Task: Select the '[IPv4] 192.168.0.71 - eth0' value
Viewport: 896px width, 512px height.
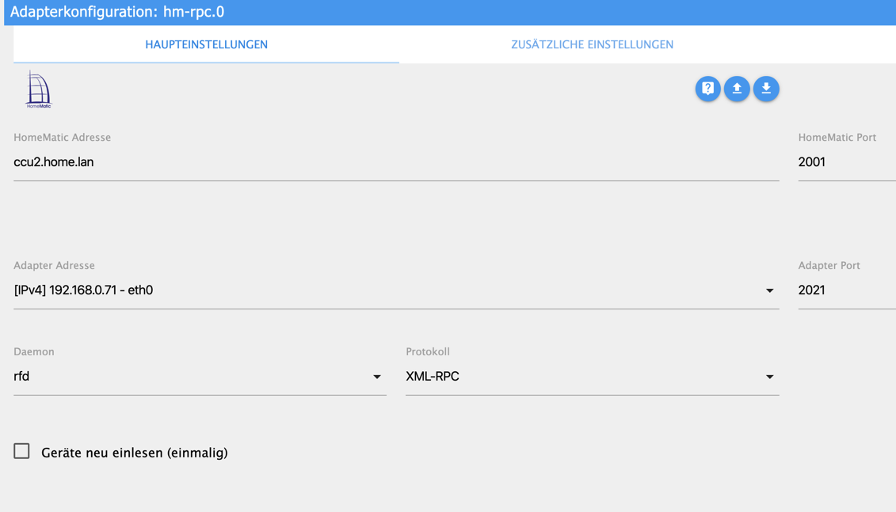Action: [x=83, y=290]
